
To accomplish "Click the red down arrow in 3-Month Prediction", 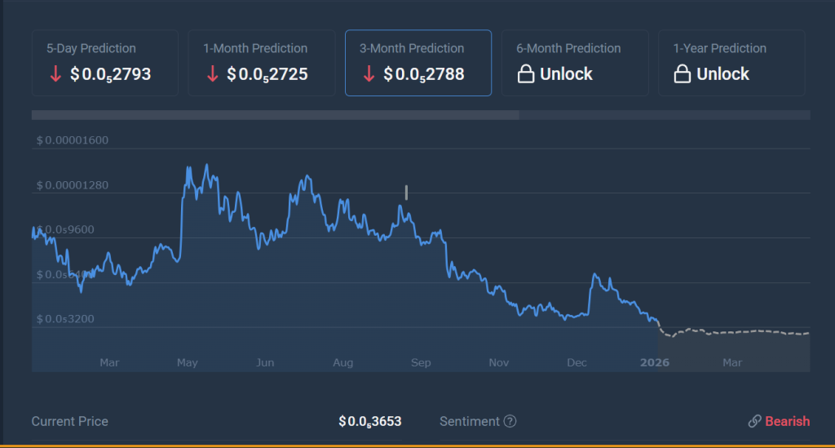I will [x=369, y=74].
